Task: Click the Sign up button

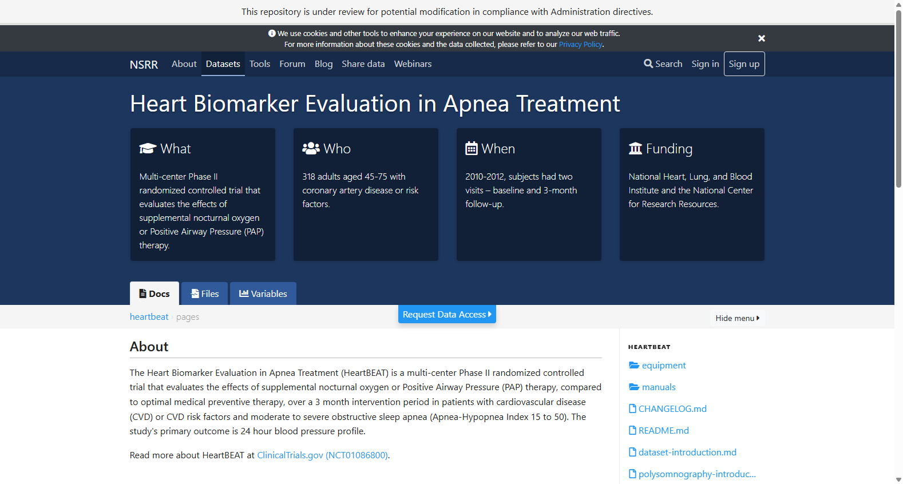Action: 744,64
